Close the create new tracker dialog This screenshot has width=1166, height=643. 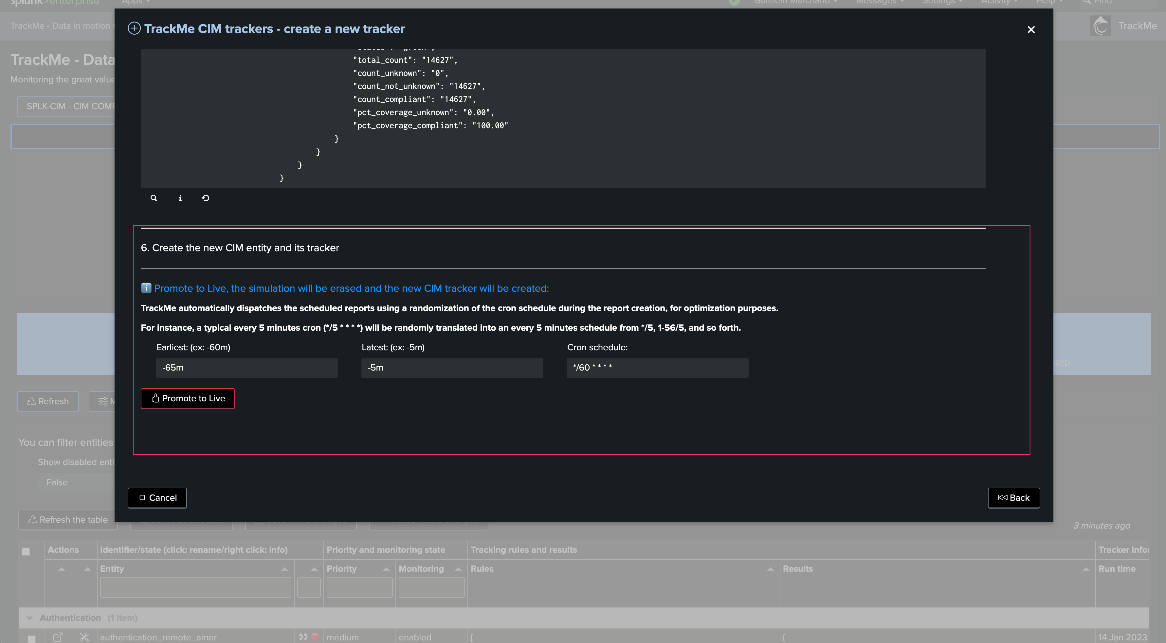coord(1031,29)
